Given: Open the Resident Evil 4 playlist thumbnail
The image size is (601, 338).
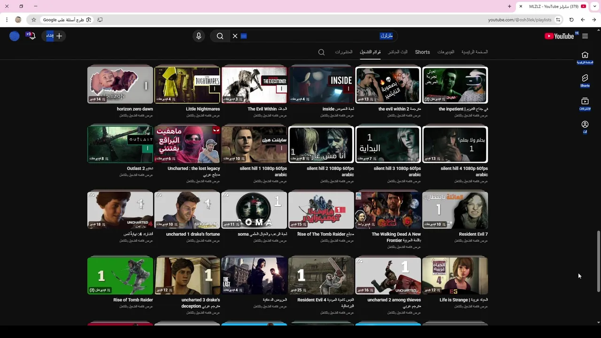Looking at the screenshot, I should tap(321, 276).
